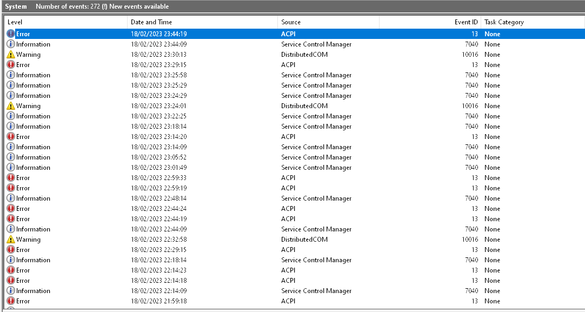The height and width of the screenshot is (312, 585).
Task: Click the red Error icon at 23:29:15
Action: point(11,65)
